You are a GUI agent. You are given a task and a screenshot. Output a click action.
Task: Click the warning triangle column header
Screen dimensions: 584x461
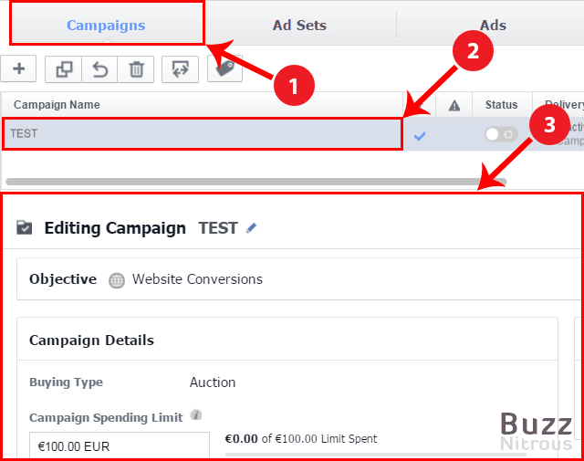coord(454,105)
